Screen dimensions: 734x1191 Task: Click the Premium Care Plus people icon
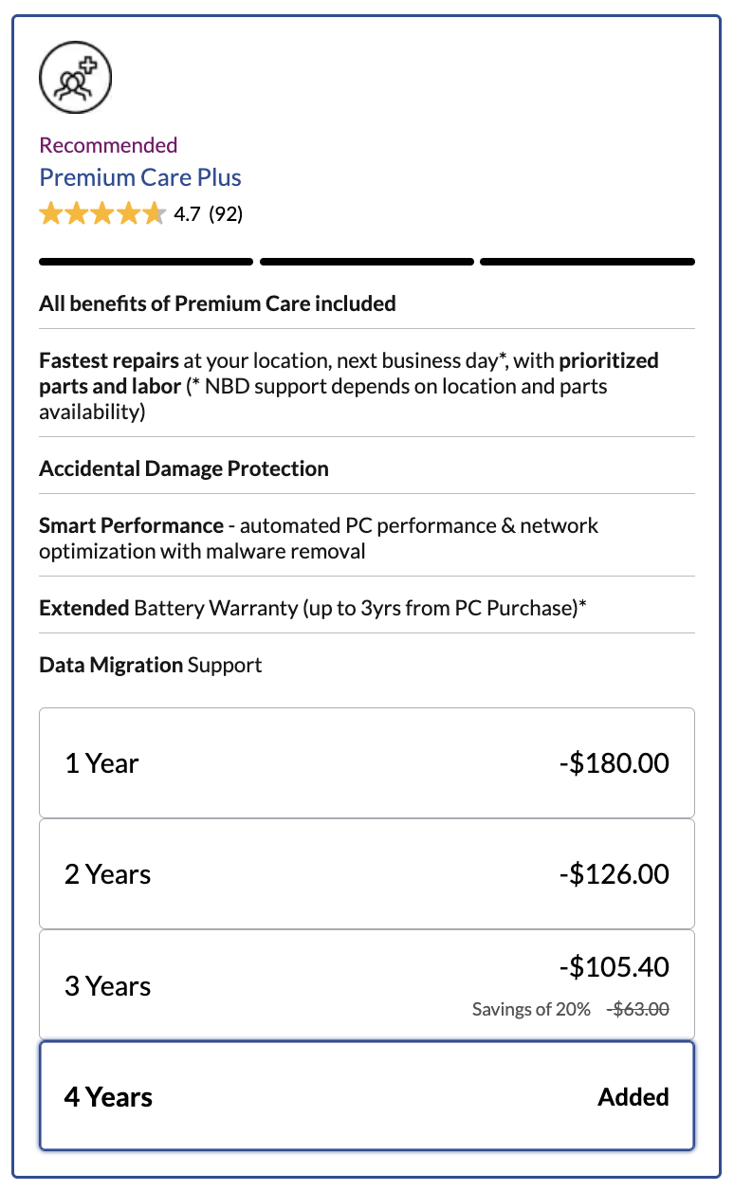[x=75, y=78]
